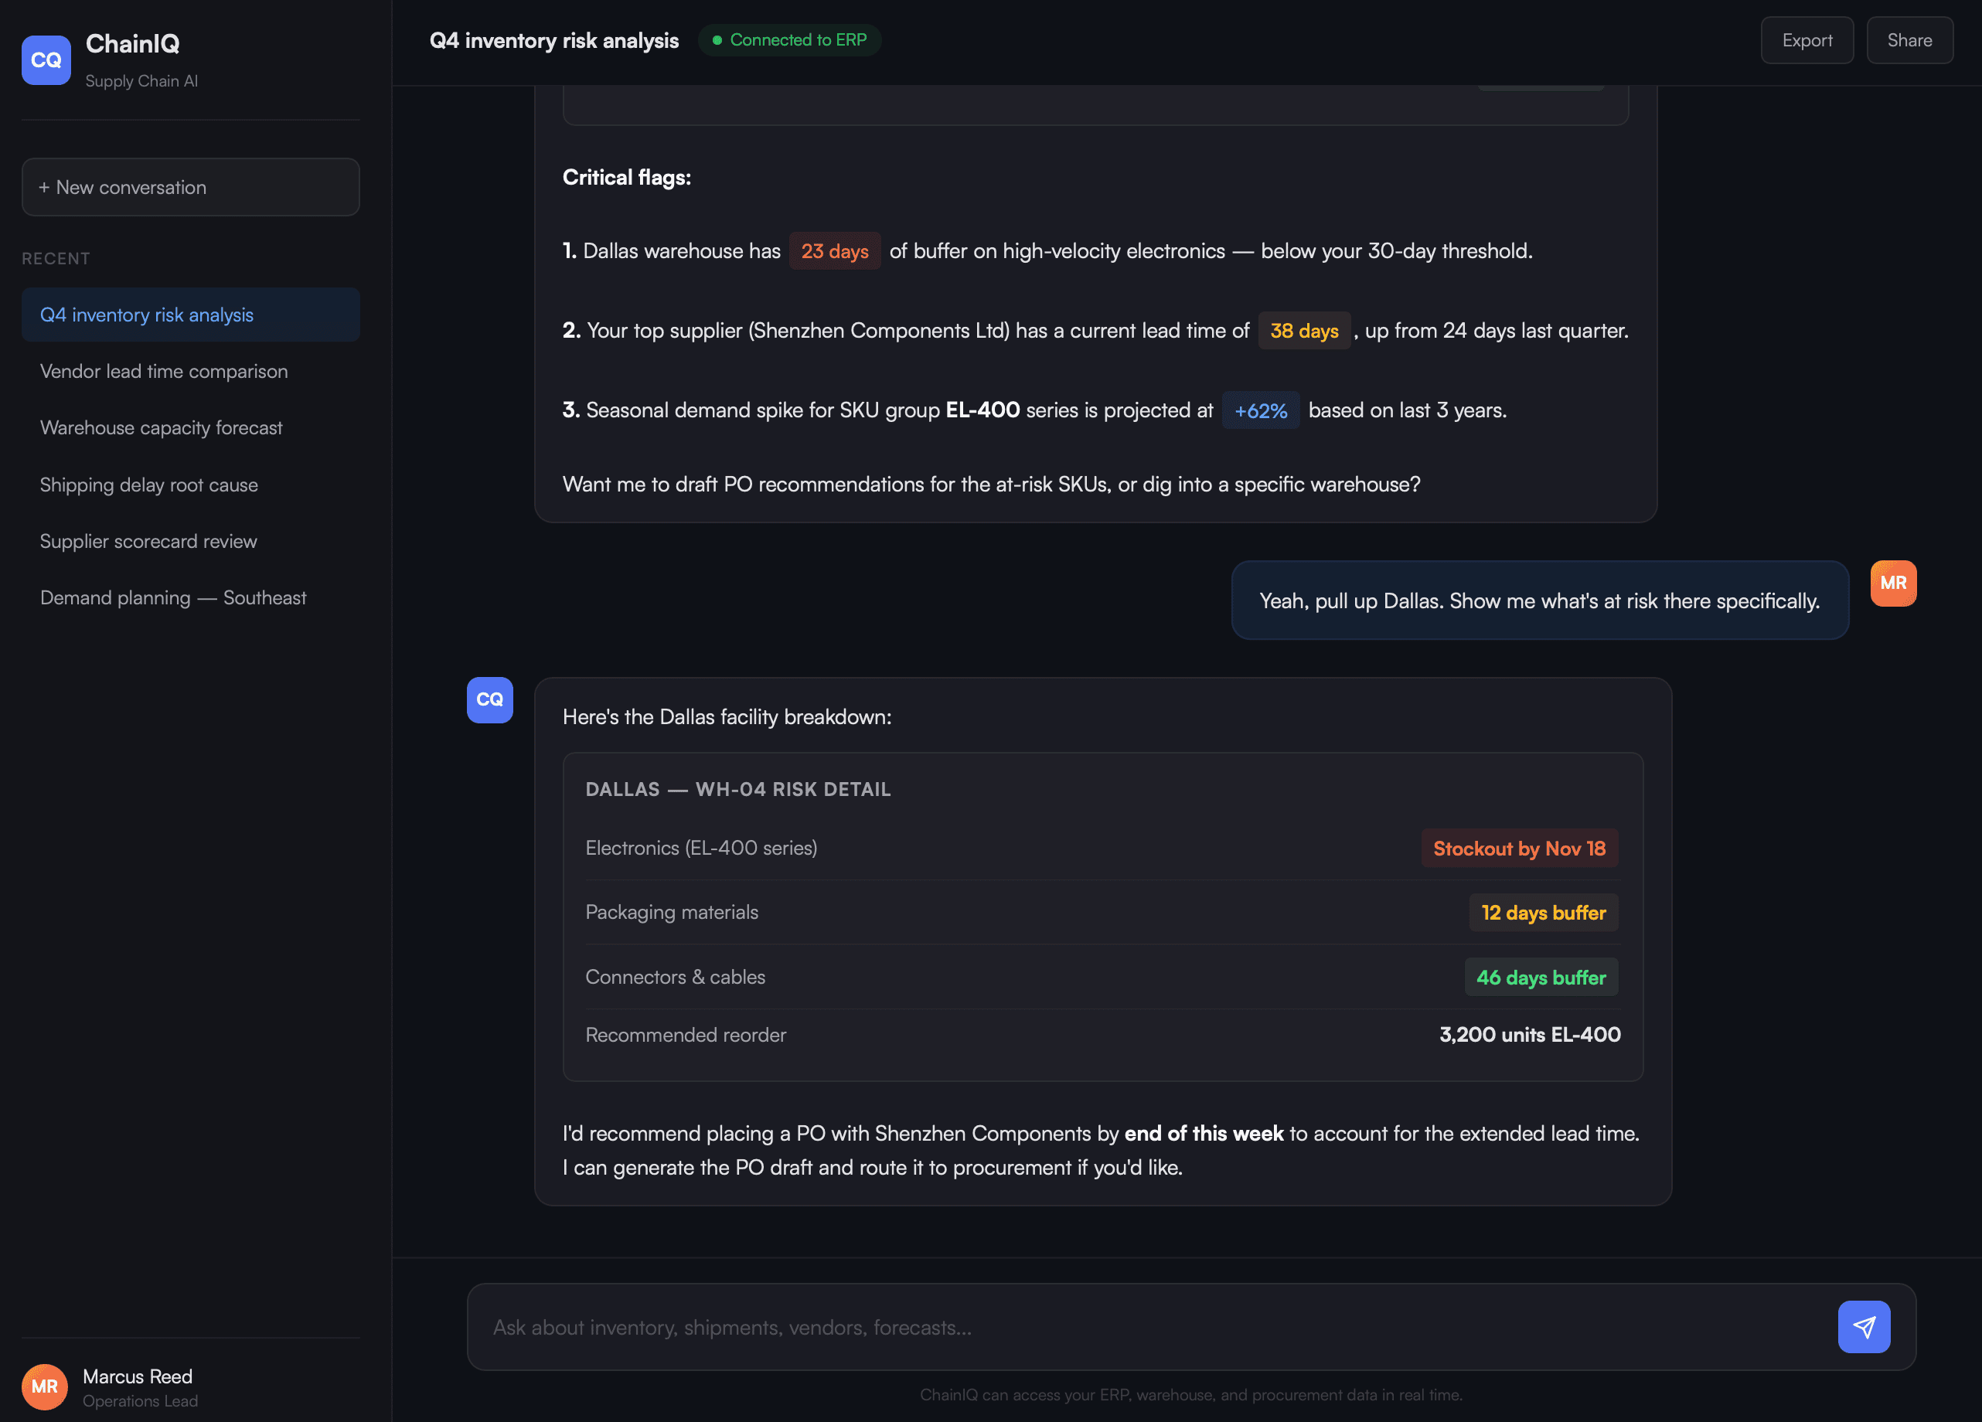
Task: Click the Stockout by Nov 18 warning badge
Action: 1519,847
